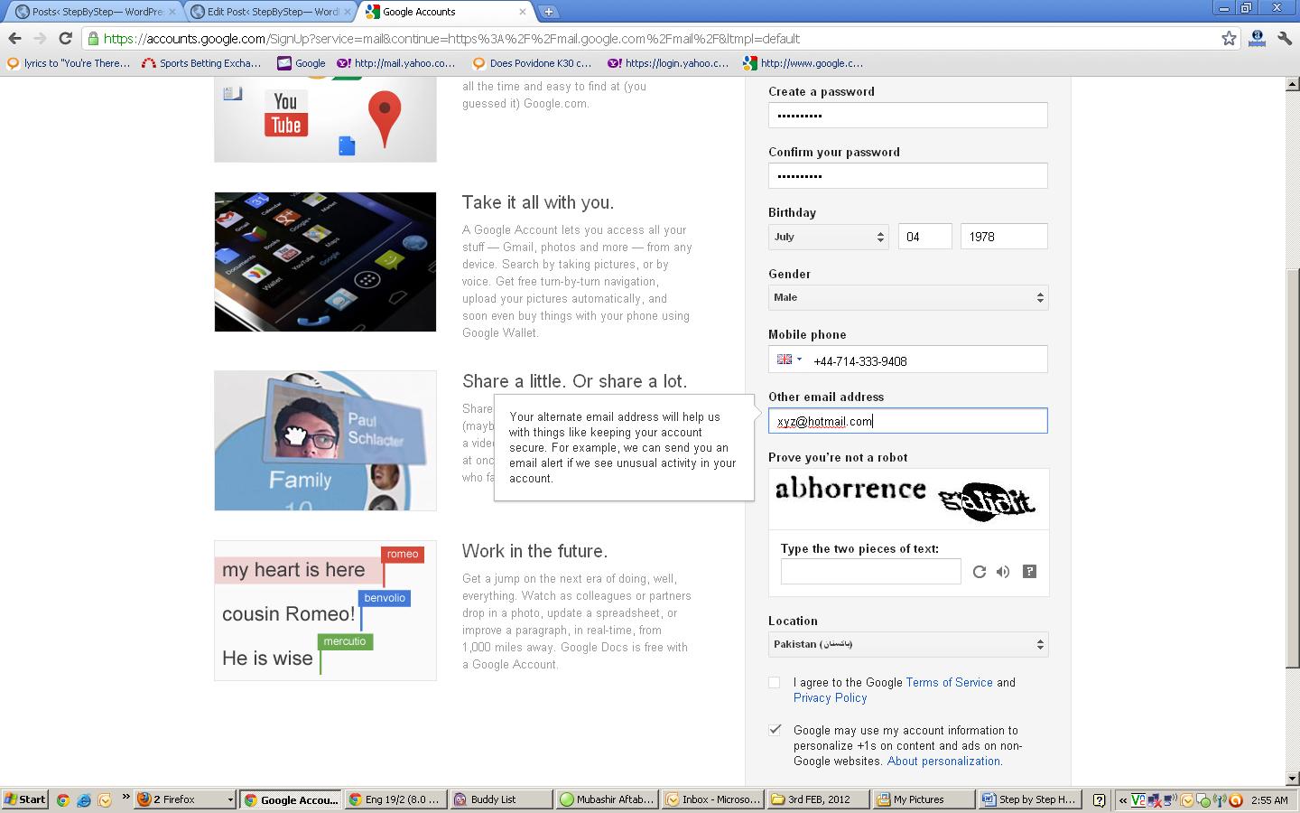Reload the page in the browser
This screenshot has height=813, width=1300.
[x=65, y=39]
